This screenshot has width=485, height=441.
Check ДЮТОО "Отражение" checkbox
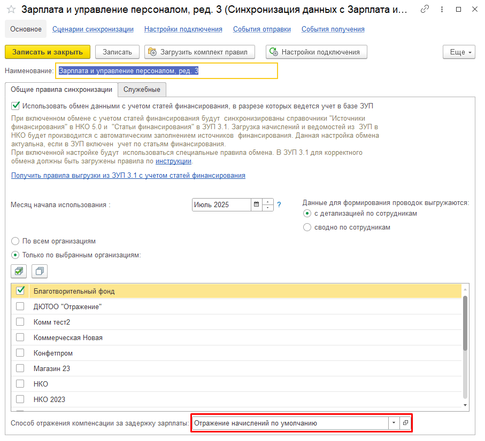point(20,306)
